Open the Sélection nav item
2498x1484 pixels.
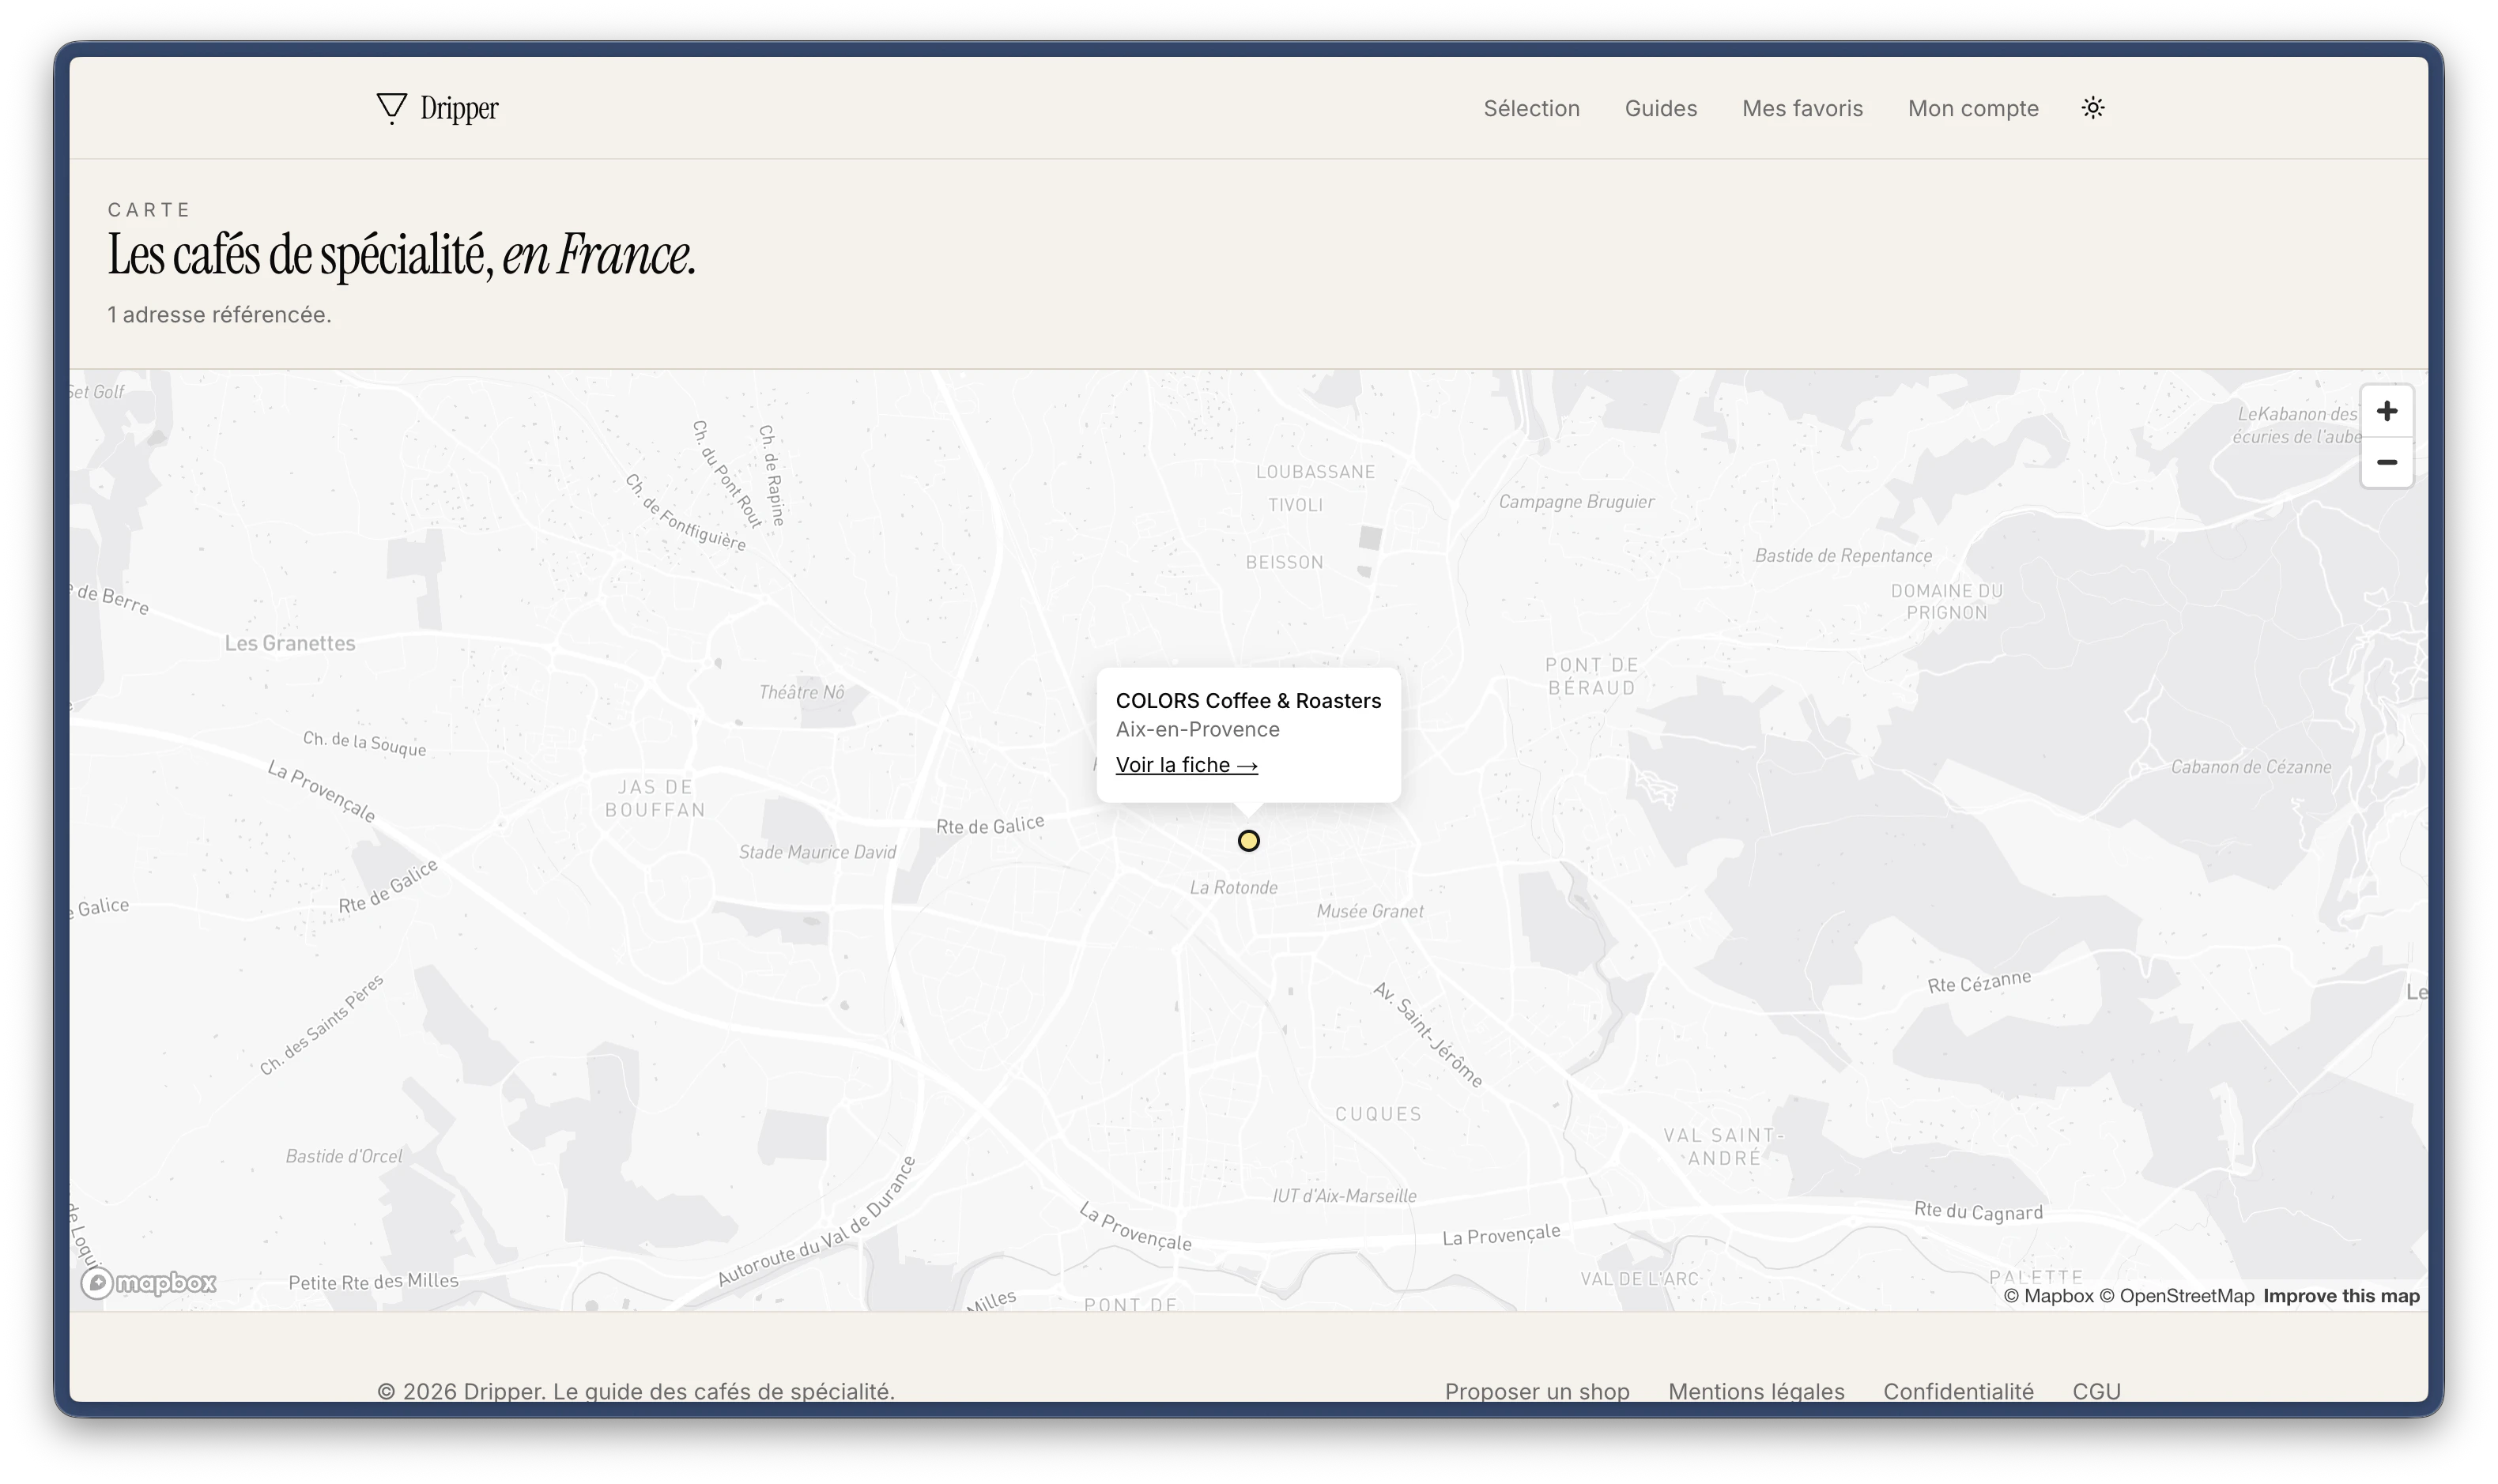[x=1532, y=108]
